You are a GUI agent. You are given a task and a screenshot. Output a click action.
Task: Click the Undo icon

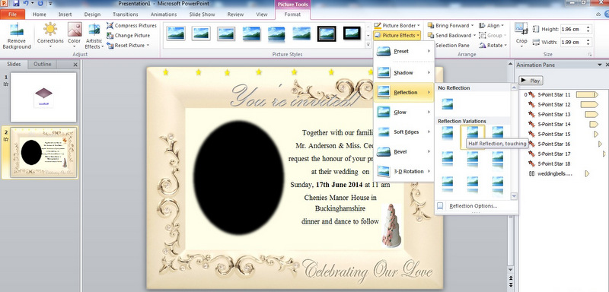pos(25,4)
